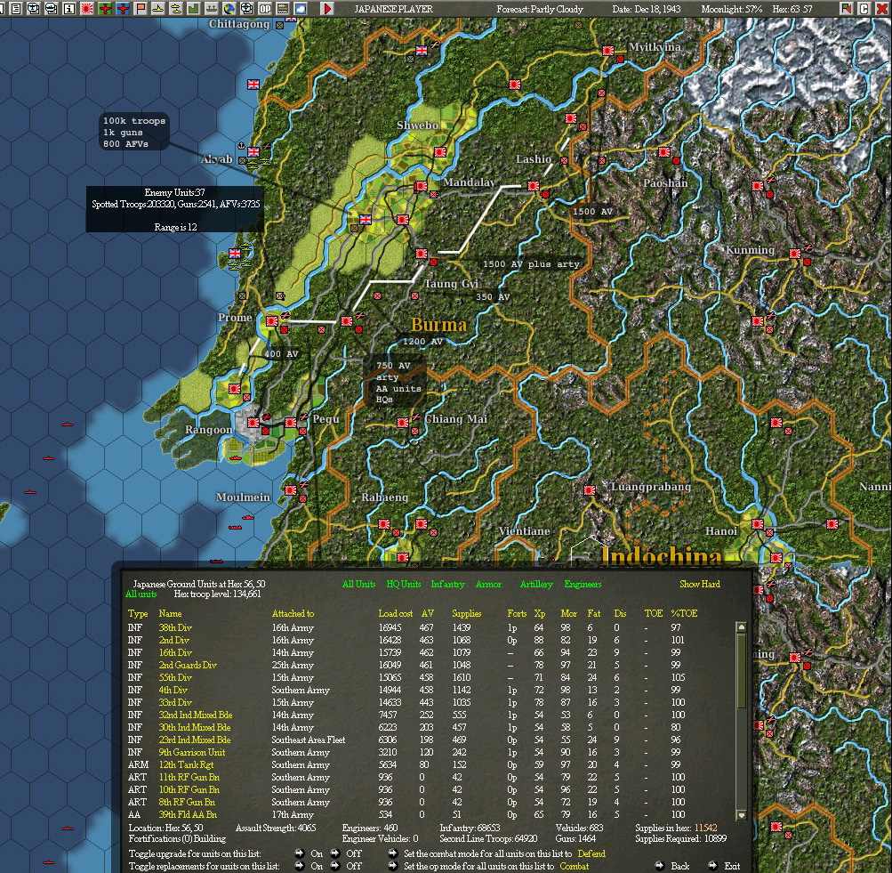Click the red plane on green background icon
The width and height of the screenshot is (892, 873).
[105, 9]
